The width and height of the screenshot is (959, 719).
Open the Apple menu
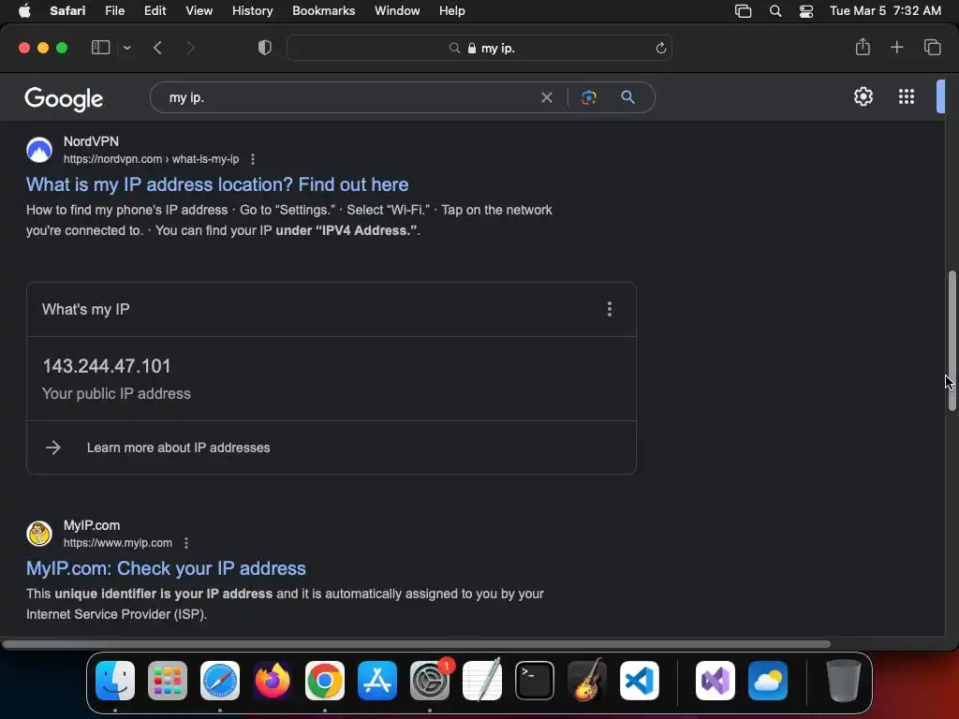pyautogui.click(x=24, y=11)
